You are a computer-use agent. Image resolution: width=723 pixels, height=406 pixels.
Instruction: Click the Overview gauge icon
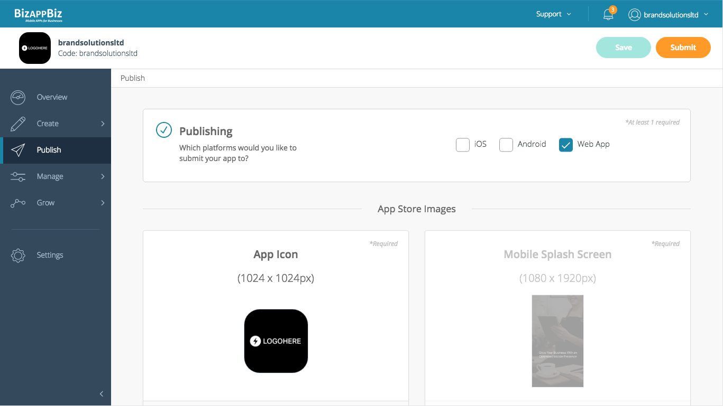[x=18, y=97]
